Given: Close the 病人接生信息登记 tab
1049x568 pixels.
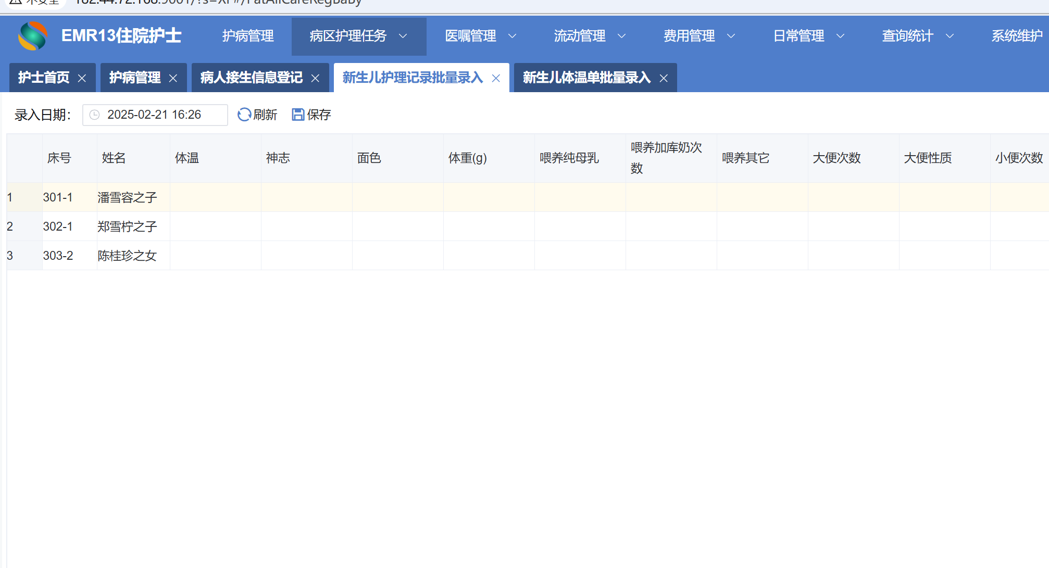Looking at the screenshot, I should pyautogui.click(x=315, y=78).
